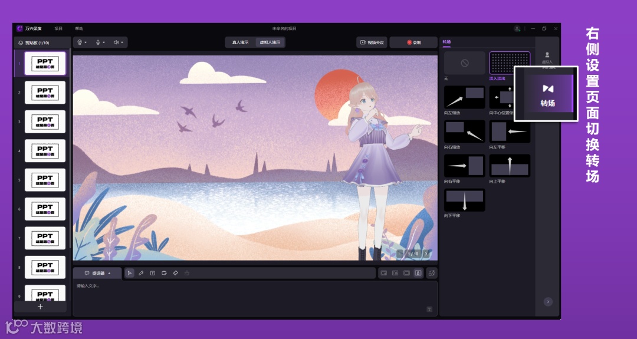The width and height of the screenshot is (637, 339).
Task: Go to the previous slide arrow on canvas
Action: point(400,254)
